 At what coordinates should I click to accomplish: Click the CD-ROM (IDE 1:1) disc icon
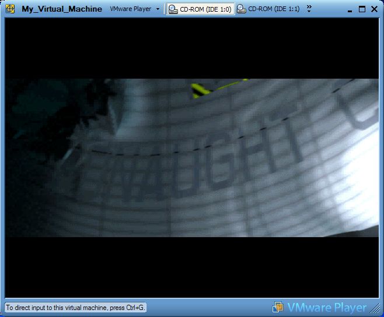tap(241, 9)
